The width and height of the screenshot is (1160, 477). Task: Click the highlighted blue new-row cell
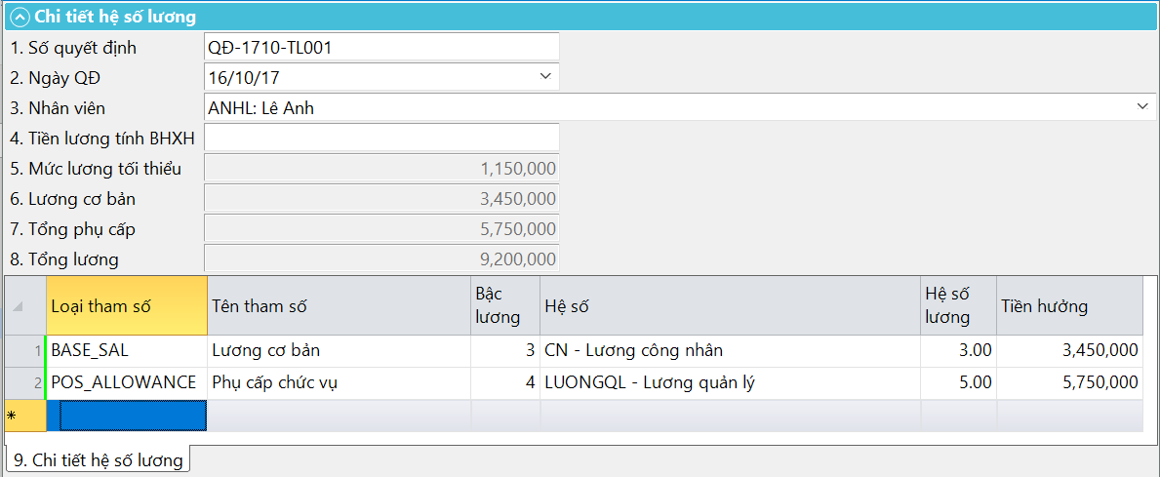point(127,416)
